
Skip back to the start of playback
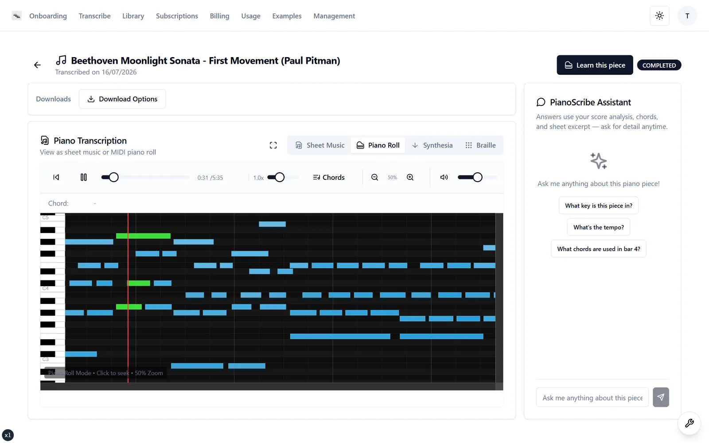point(56,177)
